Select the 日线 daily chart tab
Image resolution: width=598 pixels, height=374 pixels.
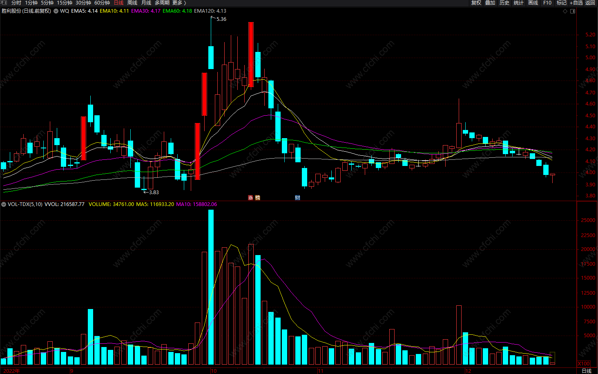(x=118, y=3)
